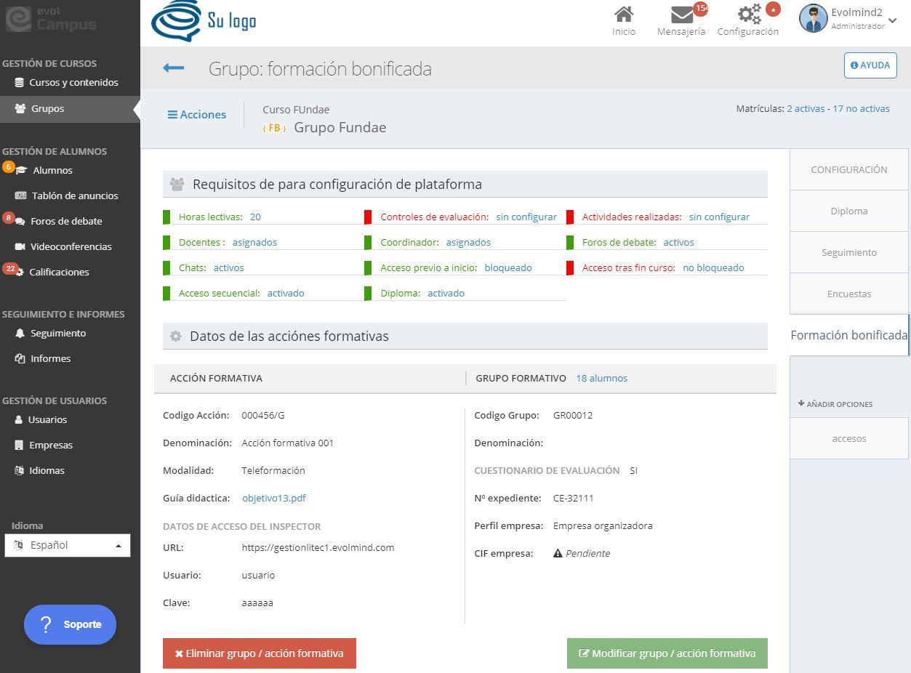Click the evolCampus logo

coord(52,19)
